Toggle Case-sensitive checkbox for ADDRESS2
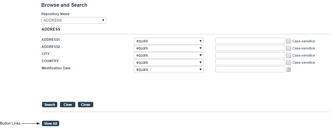 coord(289,48)
